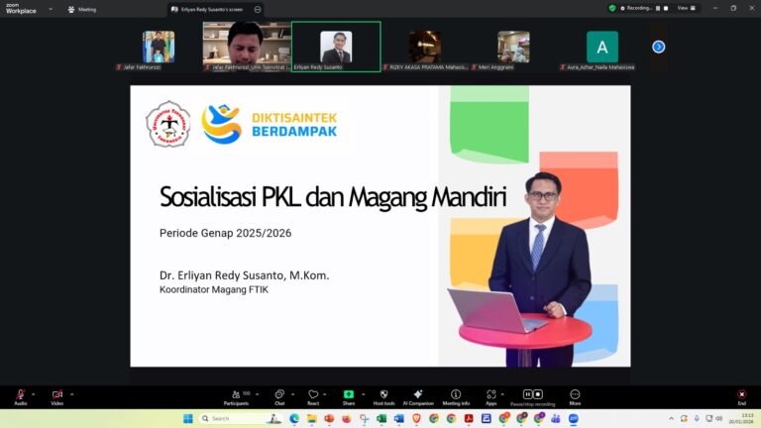
Task: Select RIZKY AKASA PRATAMA participant thumbnail
Action: coord(425,48)
